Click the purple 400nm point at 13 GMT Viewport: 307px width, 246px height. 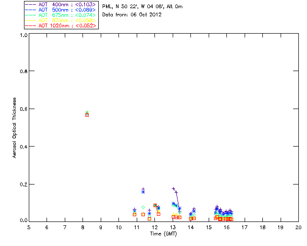coord(173,188)
